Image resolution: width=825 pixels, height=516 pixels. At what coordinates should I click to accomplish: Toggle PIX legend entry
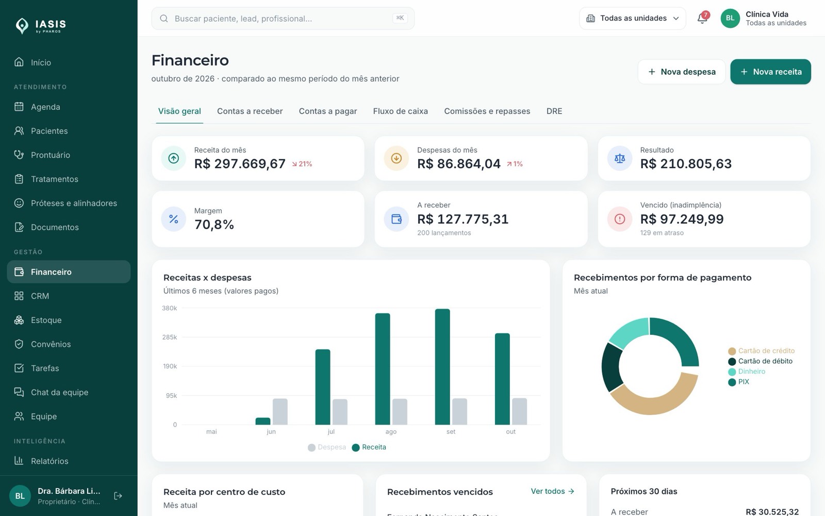(x=739, y=382)
